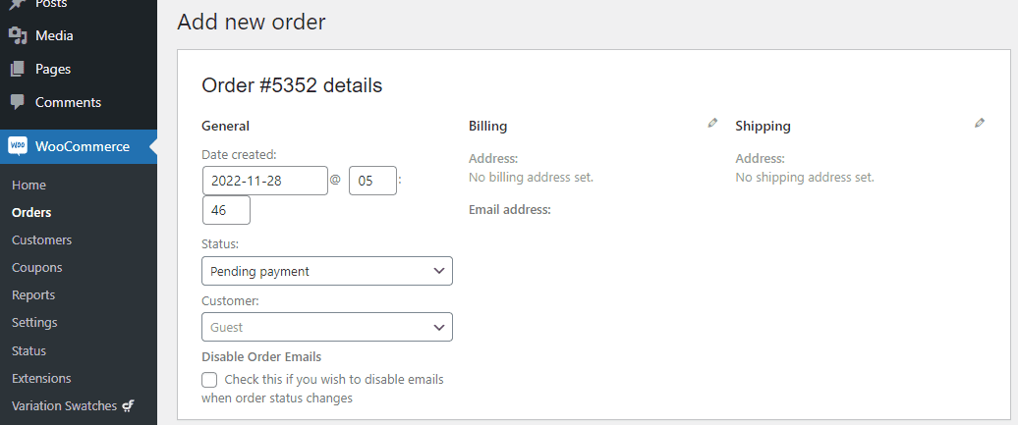Open the Status dropdown showing Pending payment

tap(326, 271)
